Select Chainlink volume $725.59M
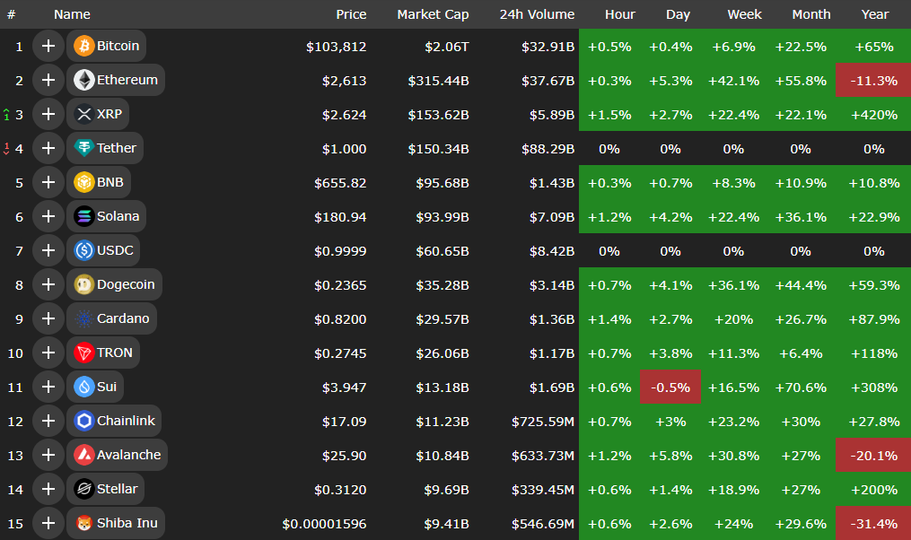This screenshot has height=540, width=911. 543,422
